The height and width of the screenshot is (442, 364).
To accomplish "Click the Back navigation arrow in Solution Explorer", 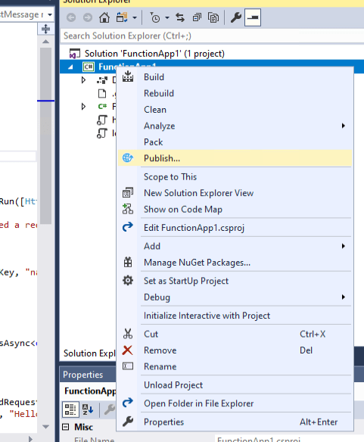I will tap(71, 17).
